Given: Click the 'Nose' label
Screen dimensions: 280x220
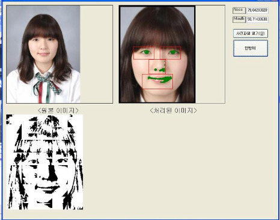Looking at the screenshot, I should click(239, 10).
